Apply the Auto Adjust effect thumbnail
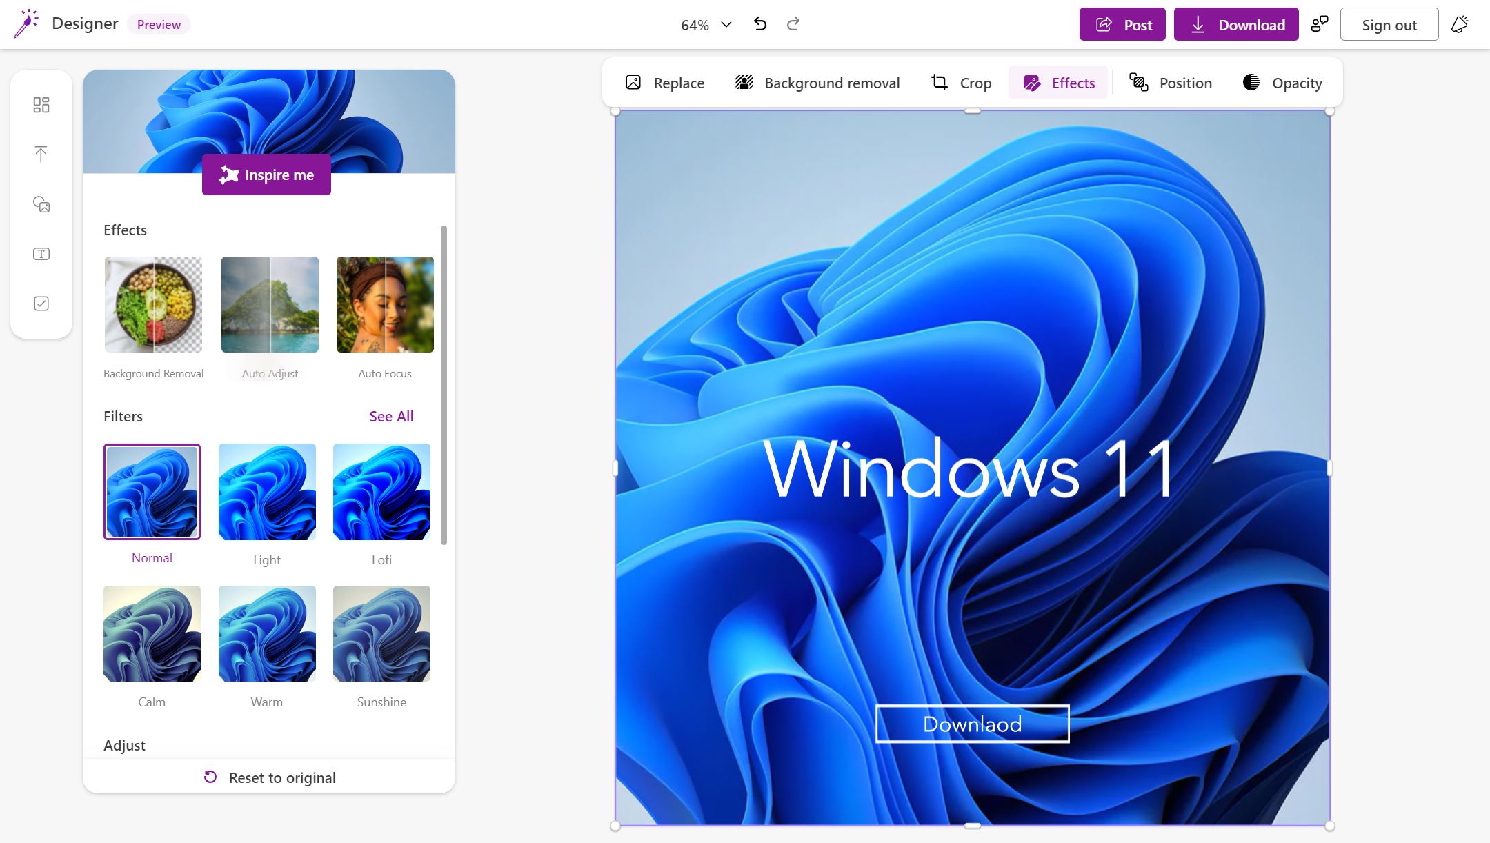 pos(270,304)
